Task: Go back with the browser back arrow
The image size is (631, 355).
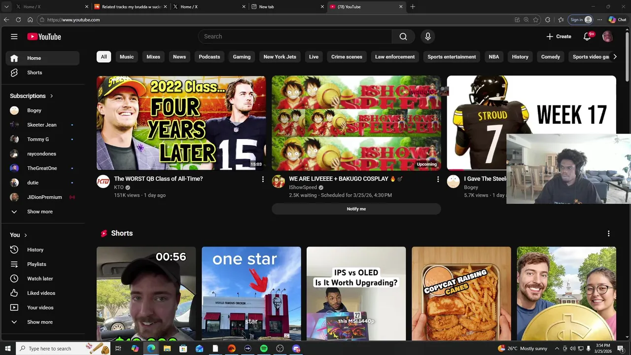Action: [6, 20]
